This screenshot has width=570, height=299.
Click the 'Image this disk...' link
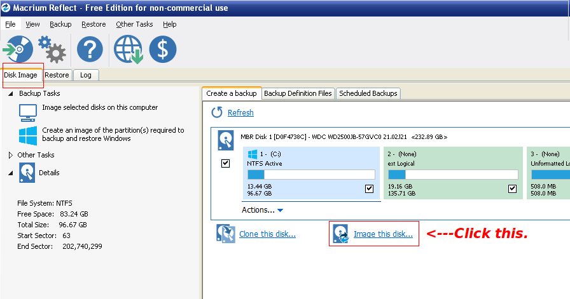click(x=382, y=234)
